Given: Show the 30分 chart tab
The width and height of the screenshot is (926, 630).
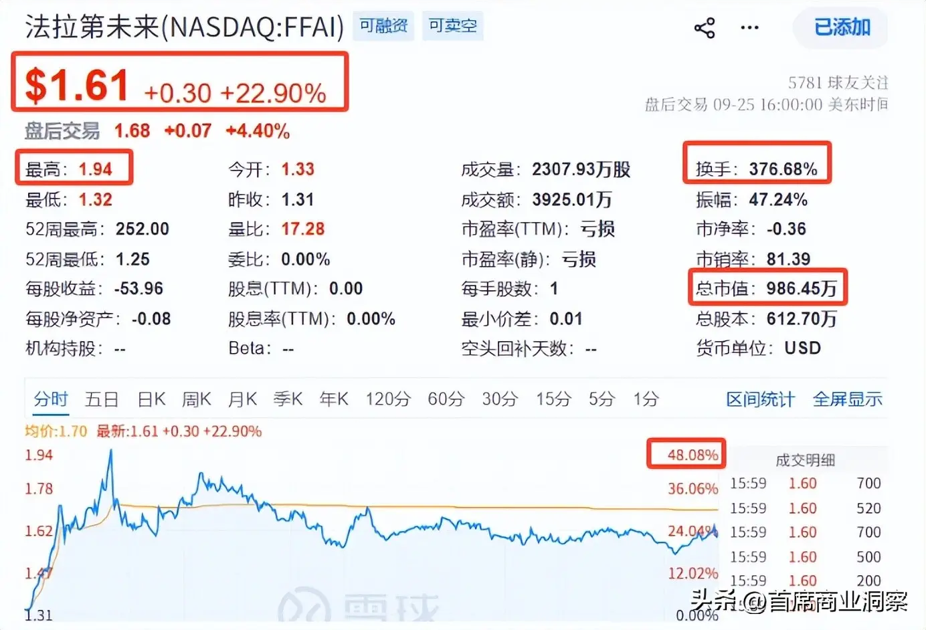Looking at the screenshot, I should tap(500, 399).
